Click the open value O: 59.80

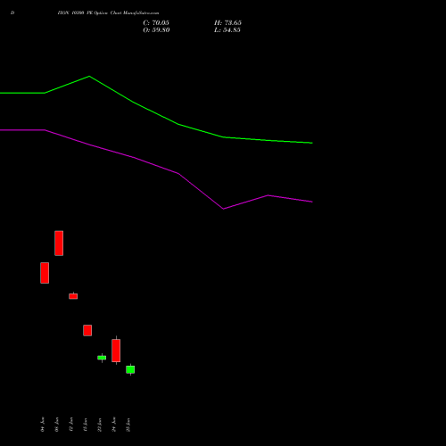pyautogui.click(x=156, y=30)
